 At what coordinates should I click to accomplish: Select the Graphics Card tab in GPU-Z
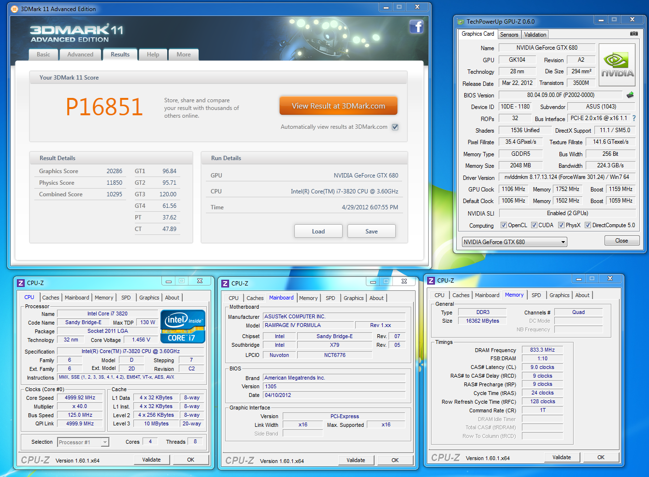pos(477,34)
